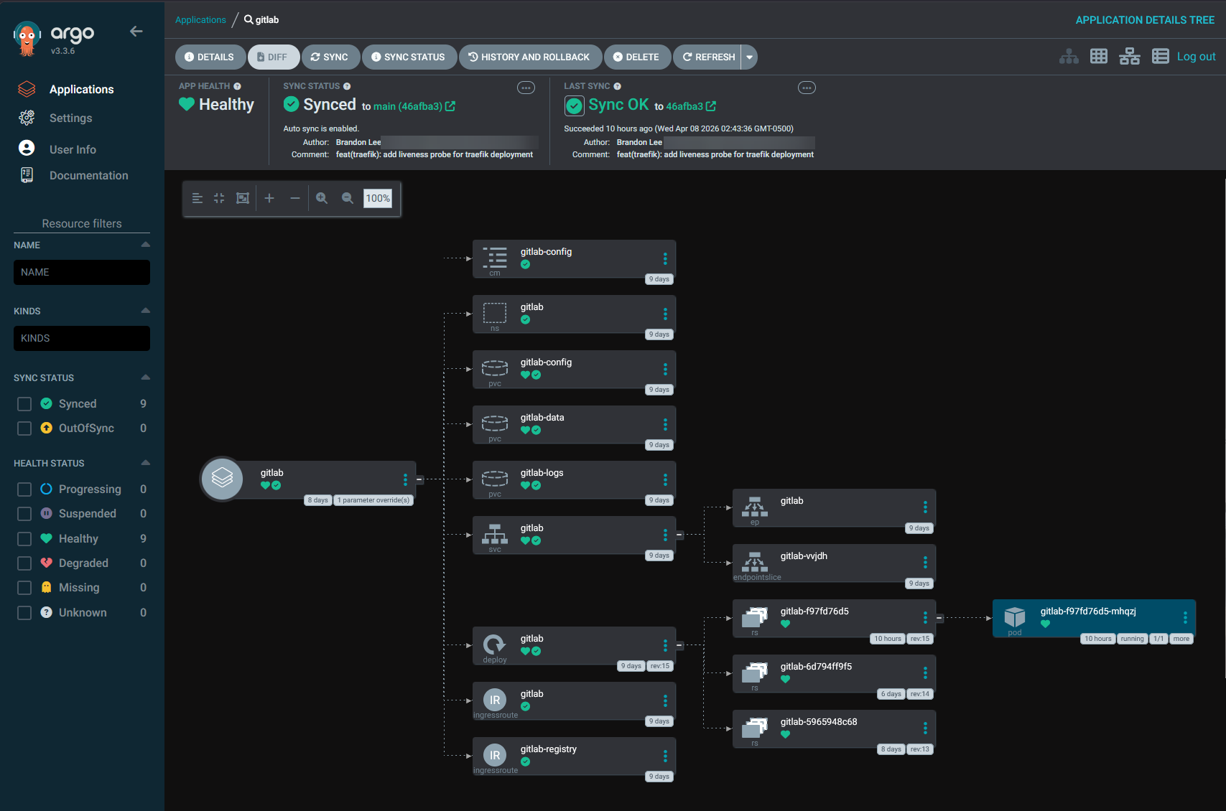Open the Last Sync more-details ellipsis

point(807,88)
